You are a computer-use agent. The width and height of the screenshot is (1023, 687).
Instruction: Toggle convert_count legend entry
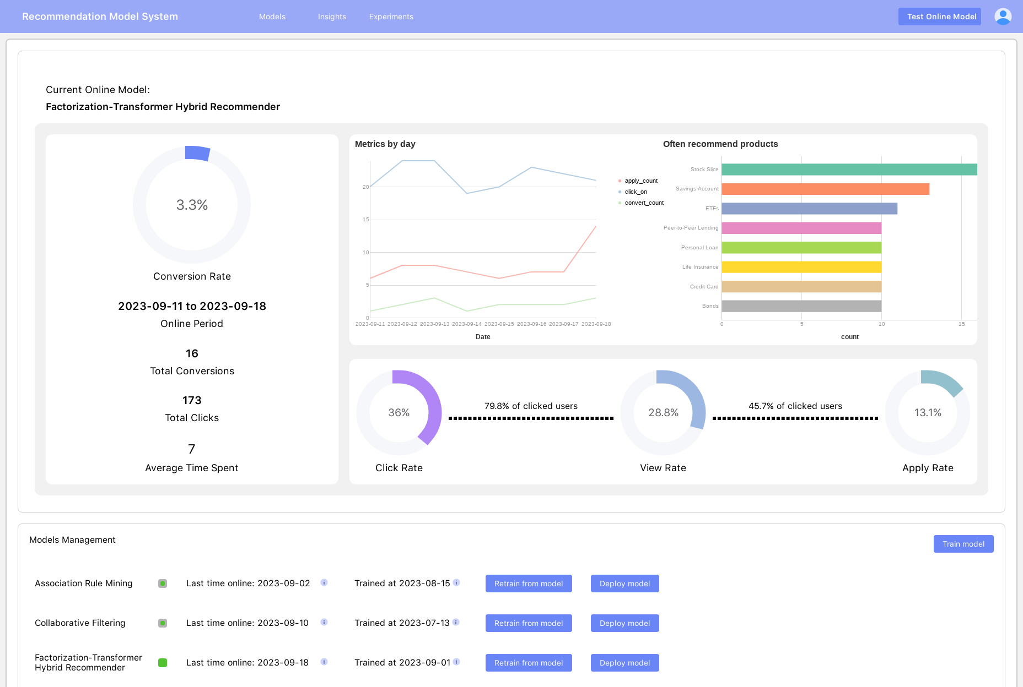tap(641, 203)
